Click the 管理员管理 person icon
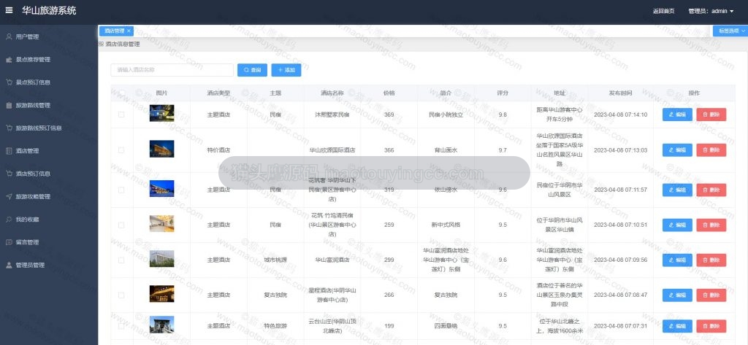This screenshot has width=748, height=345. pos(9,265)
